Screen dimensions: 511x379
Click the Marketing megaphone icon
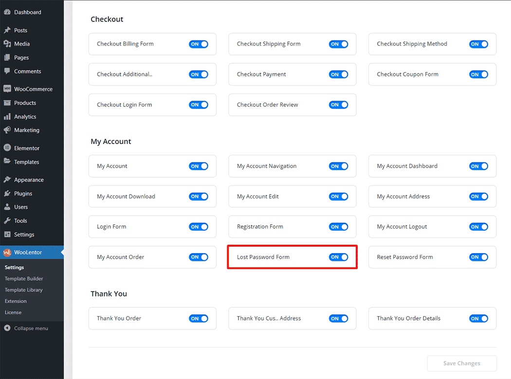tap(7, 130)
